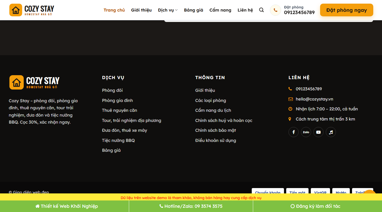The image size is (382, 212).
Task: Open Đưa đón, thuê xe máy link
Action: [x=125, y=130]
